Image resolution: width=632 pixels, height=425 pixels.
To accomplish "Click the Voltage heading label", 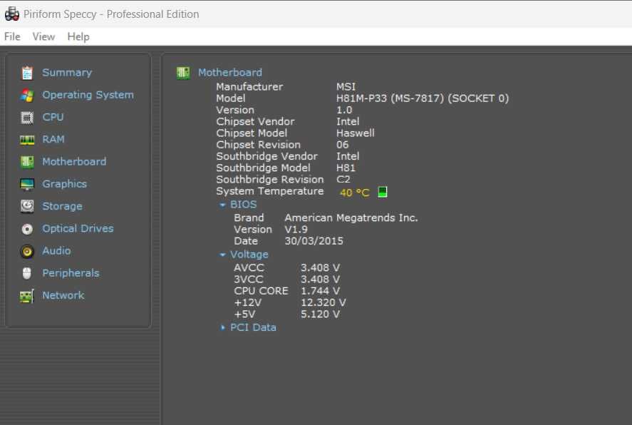I will click(x=249, y=255).
